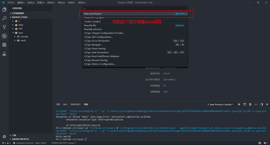Screen dimensions: 270x145
Task: Open the Debug view in activity bar
Action: (x=4, y=36)
